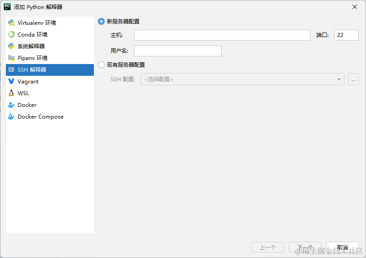Image resolution: width=366 pixels, height=258 pixels.
Task: Click the Virtualenv environment python icon
Action: 11,23
